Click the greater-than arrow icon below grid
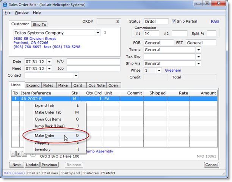Viewport: 232px width, 182px height. point(19,154)
